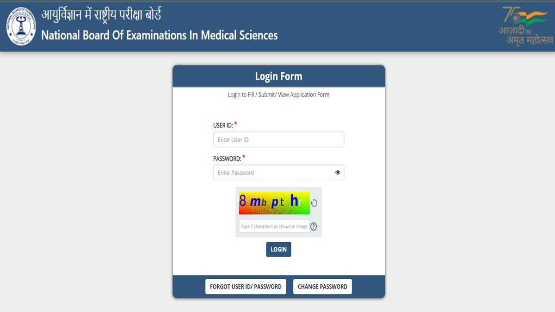Screen dimensions: 555x312
Task: Submit credentials with the LOGIN button
Action: [x=278, y=249]
